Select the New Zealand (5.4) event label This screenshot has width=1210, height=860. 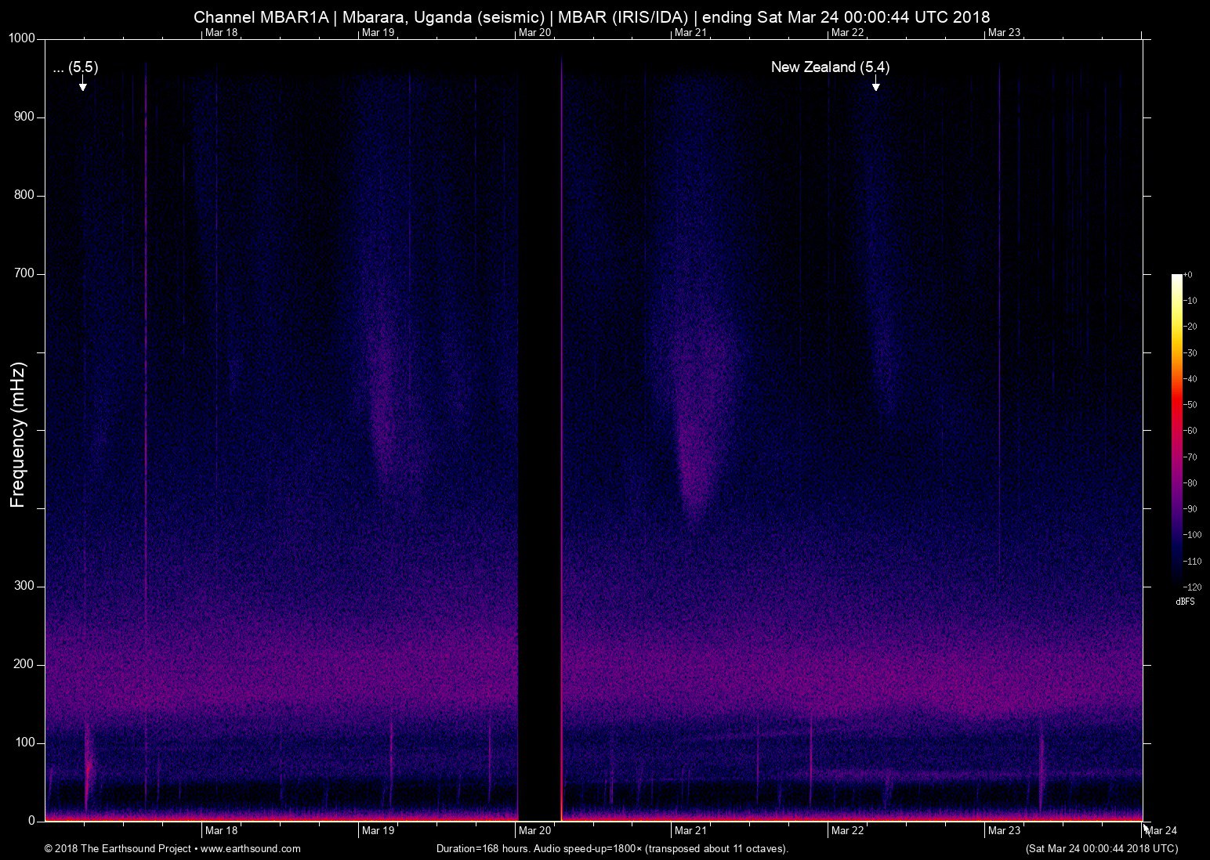(x=830, y=67)
